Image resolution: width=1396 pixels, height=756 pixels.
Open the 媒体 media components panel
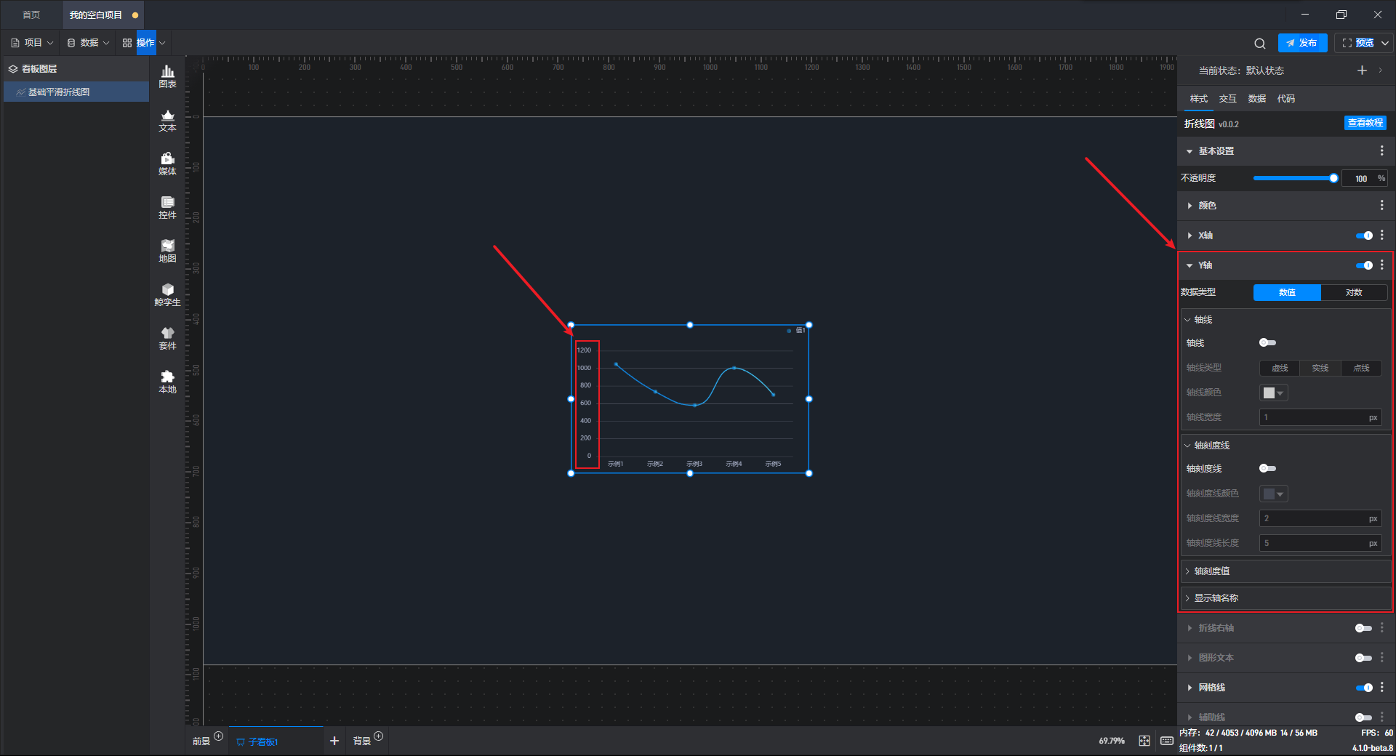pyautogui.click(x=167, y=164)
